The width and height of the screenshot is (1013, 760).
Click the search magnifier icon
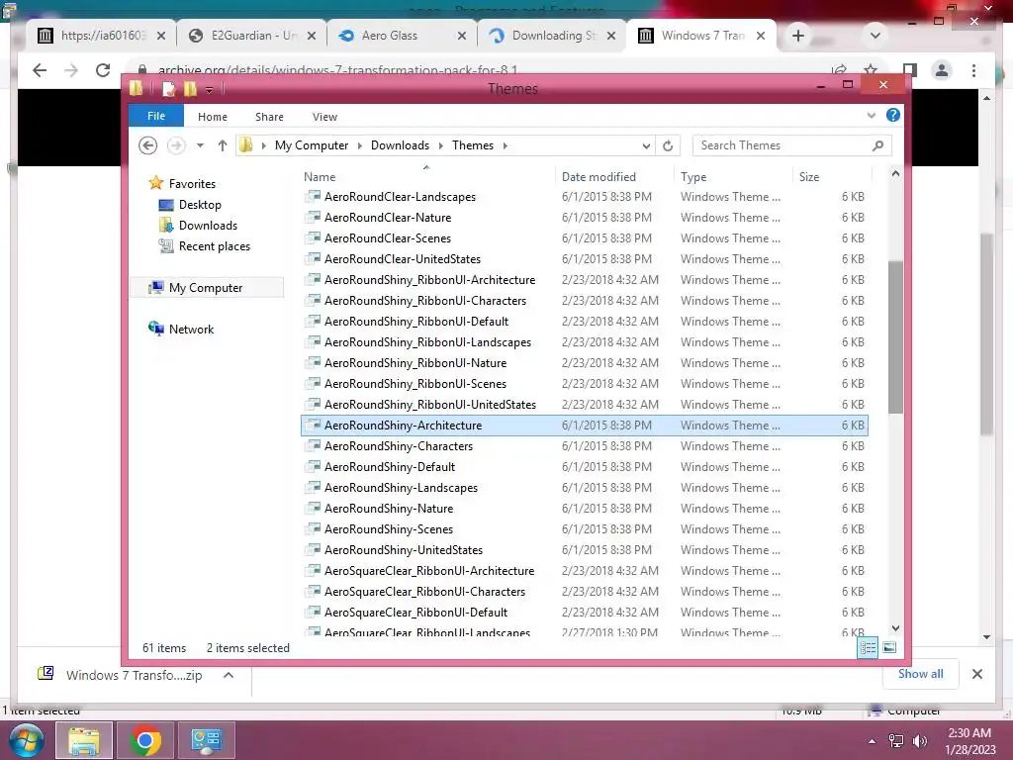[x=877, y=145]
